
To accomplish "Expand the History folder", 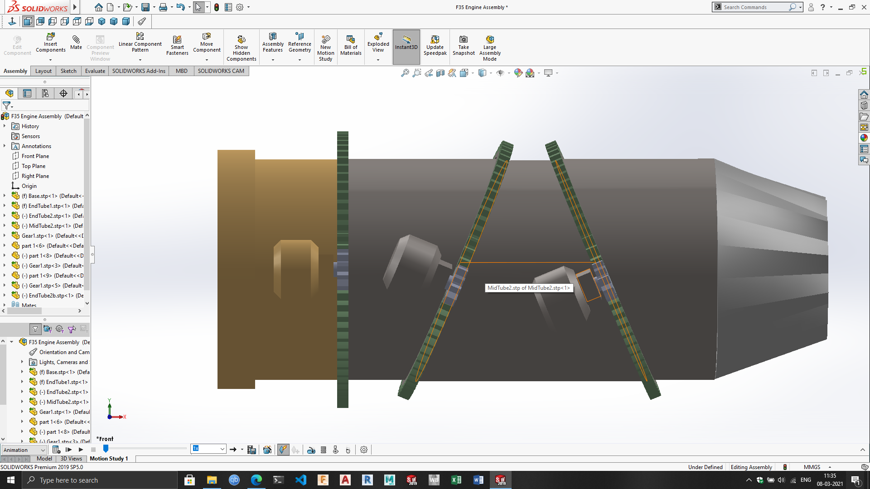I will coord(5,126).
